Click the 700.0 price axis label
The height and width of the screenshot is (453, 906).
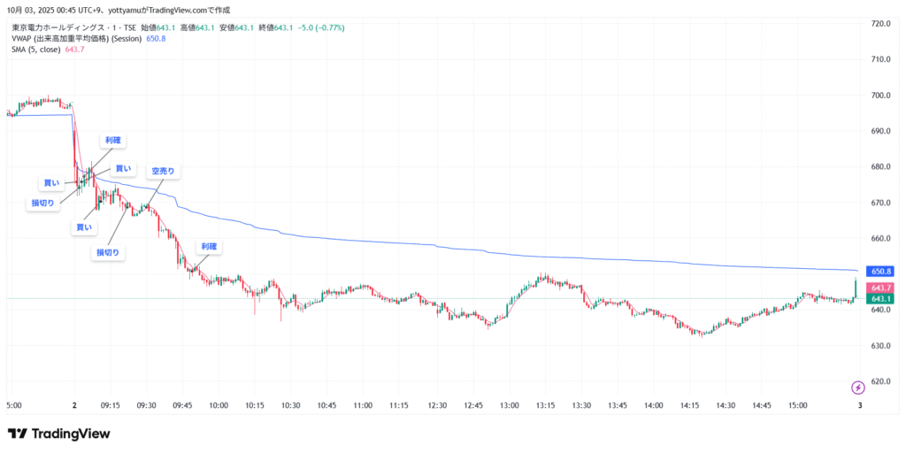880,96
